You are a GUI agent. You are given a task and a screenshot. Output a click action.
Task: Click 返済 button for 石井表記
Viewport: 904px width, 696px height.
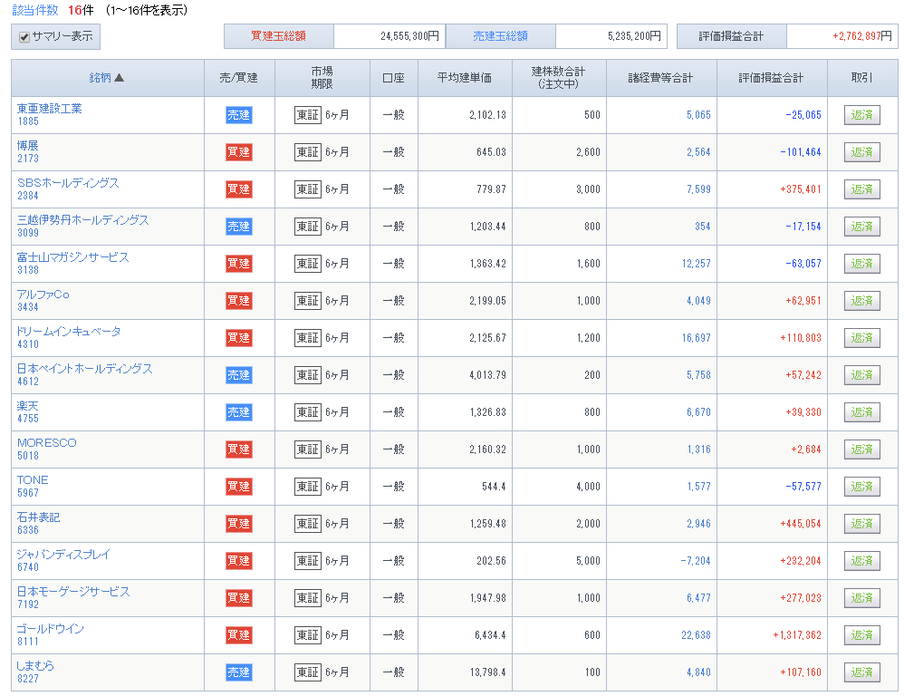point(862,524)
